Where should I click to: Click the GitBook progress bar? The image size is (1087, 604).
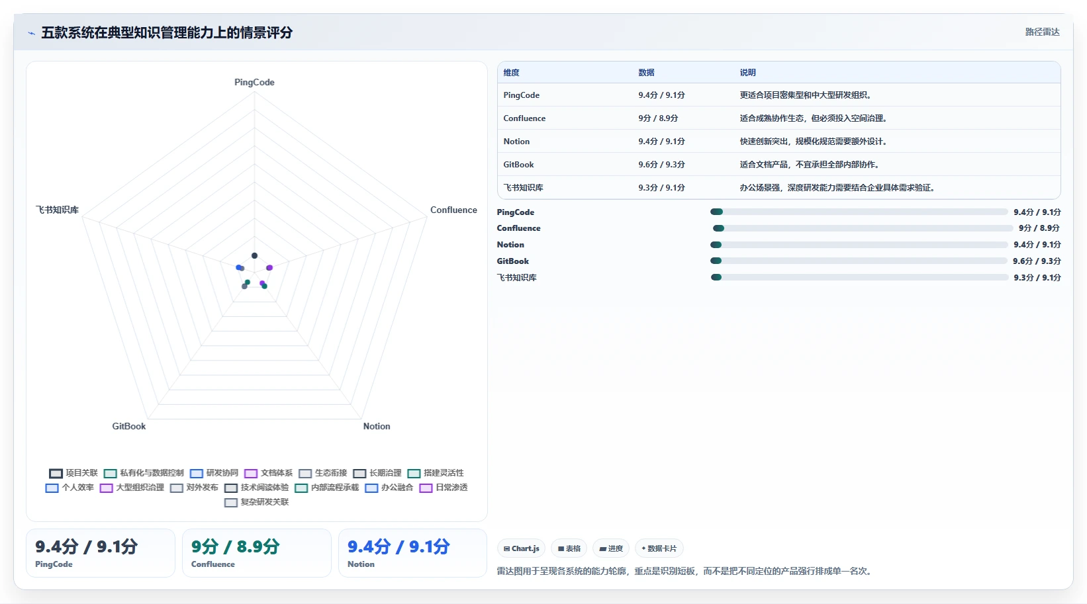pos(859,261)
